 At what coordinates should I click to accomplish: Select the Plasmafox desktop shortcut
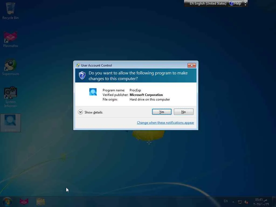(11, 39)
